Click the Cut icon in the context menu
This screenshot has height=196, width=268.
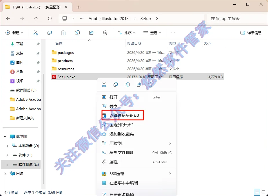click(104, 85)
